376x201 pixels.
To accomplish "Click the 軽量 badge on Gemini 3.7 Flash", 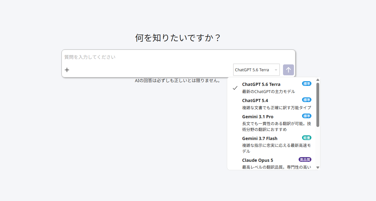I will [x=307, y=138].
